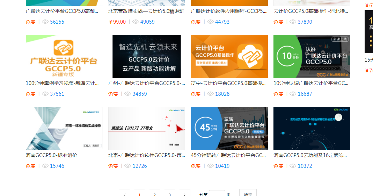Image resolution: width=373 pixels, height=196 pixels.
Task: Click the ¥99.00 price label
Action: click(x=117, y=22)
